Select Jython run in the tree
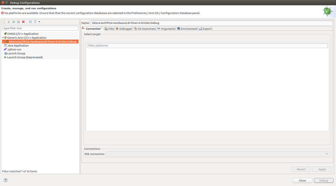 (14, 49)
